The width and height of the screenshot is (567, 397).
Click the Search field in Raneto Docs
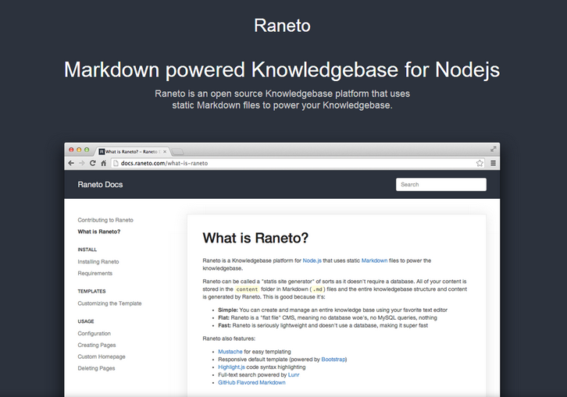(x=440, y=185)
